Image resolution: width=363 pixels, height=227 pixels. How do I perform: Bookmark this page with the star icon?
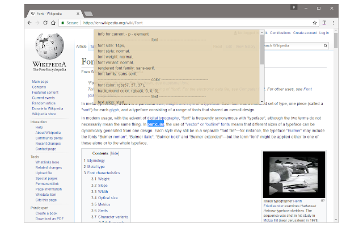[x=315, y=23]
